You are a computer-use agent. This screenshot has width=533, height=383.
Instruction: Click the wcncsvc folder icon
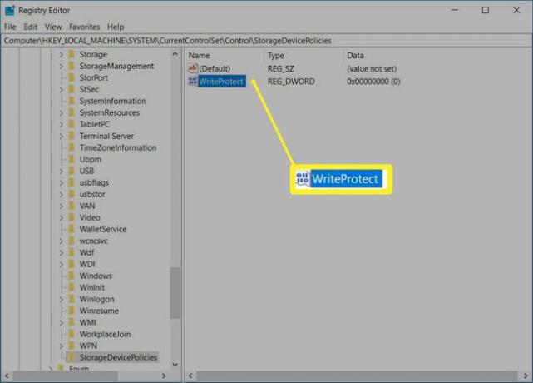coord(72,241)
